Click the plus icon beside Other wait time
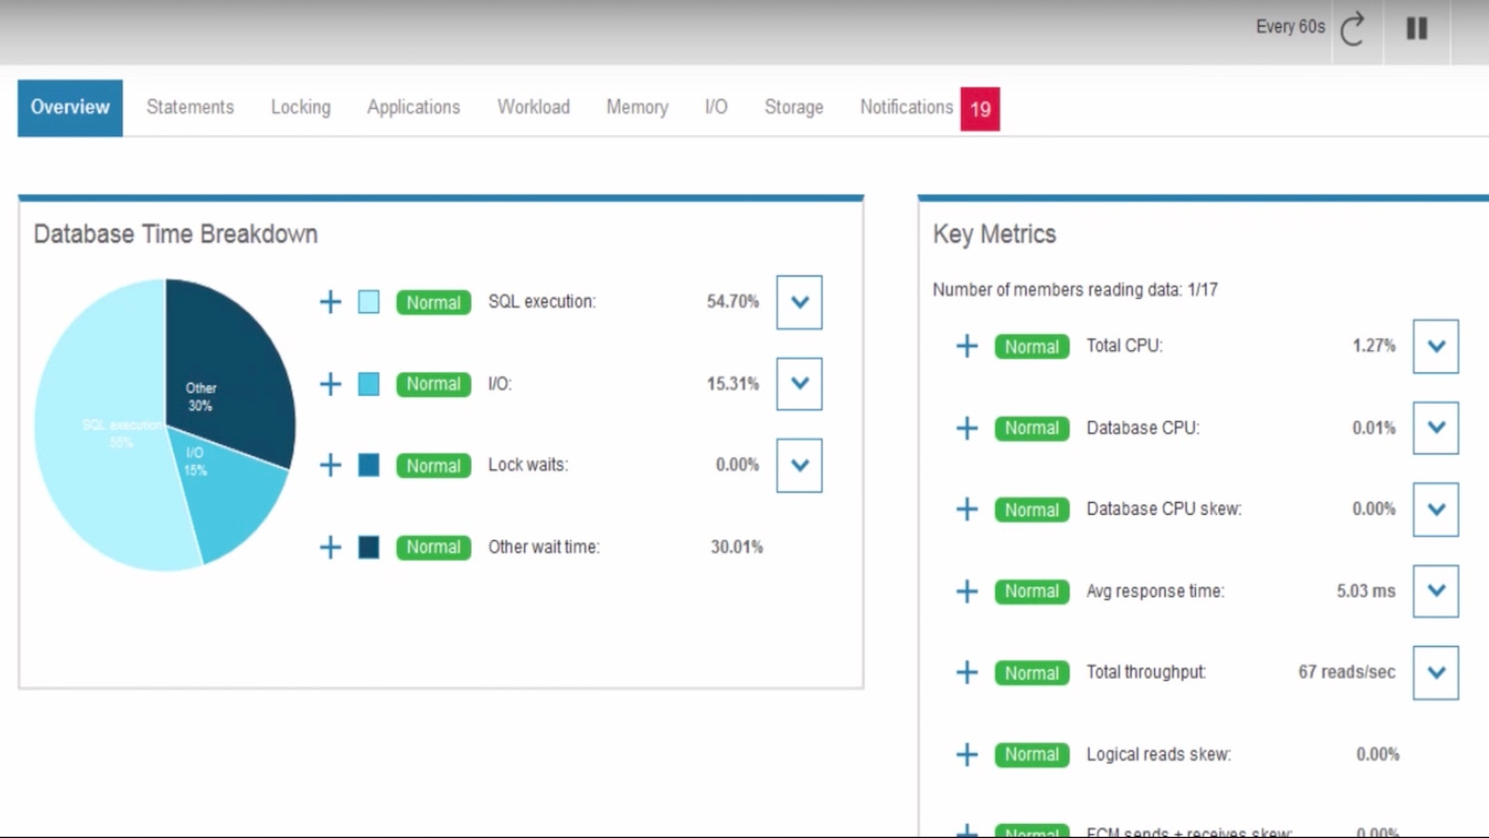This screenshot has width=1489, height=838. pyautogui.click(x=329, y=547)
